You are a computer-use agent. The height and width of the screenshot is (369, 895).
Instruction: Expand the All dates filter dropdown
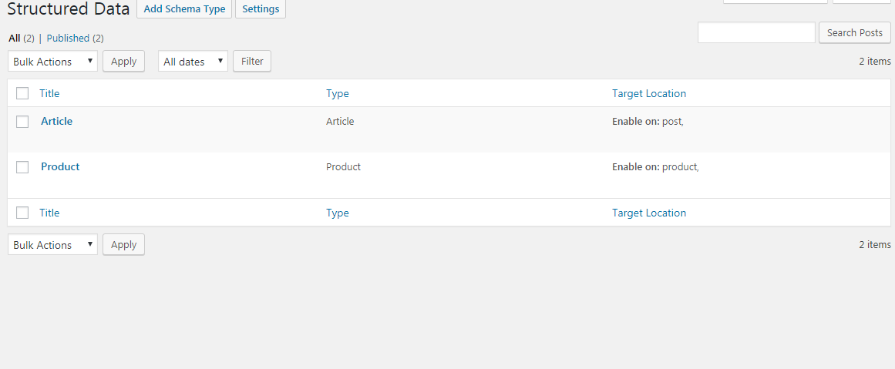(x=193, y=62)
